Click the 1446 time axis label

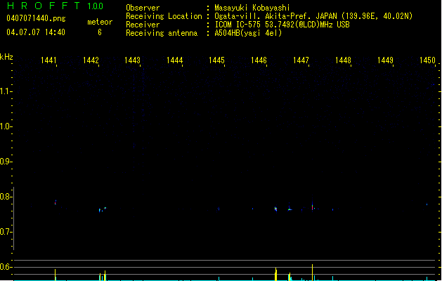coord(259,60)
